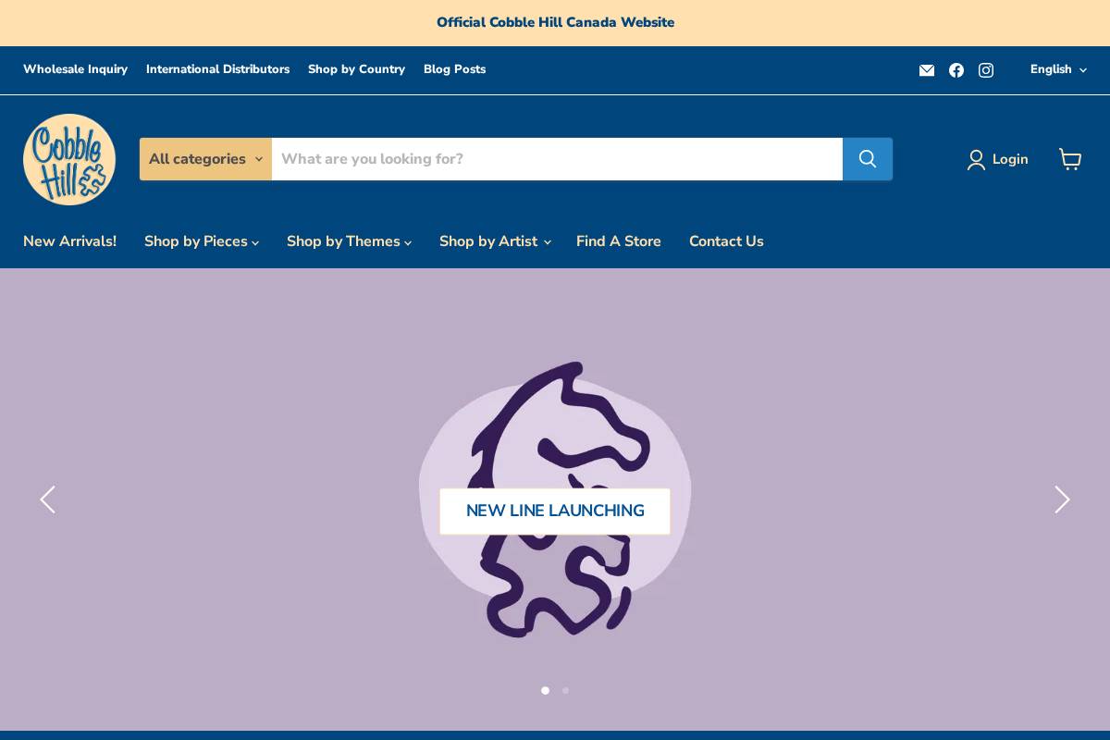Select the first slideshow dot
This screenshot has height=740, width=1110.
(545, 690)
